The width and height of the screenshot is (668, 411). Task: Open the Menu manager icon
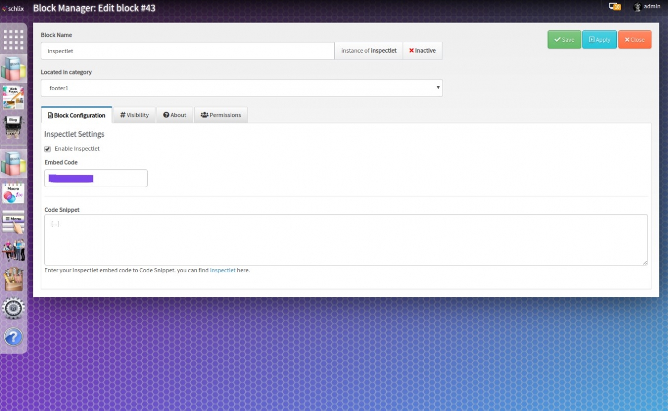(x=14, y=222)
